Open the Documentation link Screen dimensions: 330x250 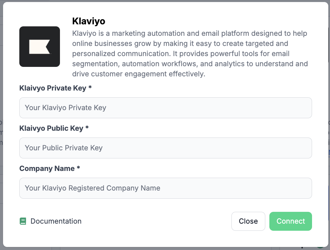click(56, 221)
